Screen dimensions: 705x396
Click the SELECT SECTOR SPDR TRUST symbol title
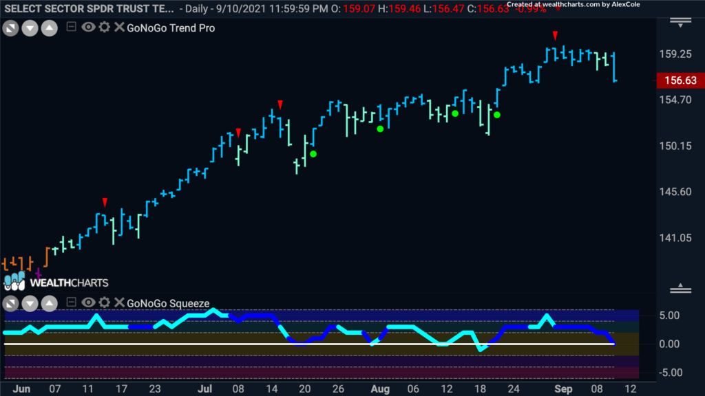(89, 8)
